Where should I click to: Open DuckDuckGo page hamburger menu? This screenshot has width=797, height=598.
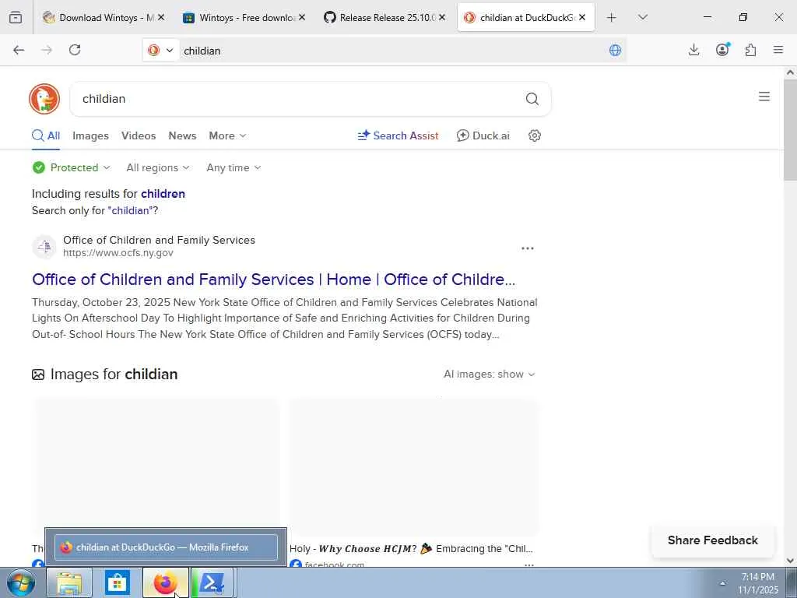[764, 97]
